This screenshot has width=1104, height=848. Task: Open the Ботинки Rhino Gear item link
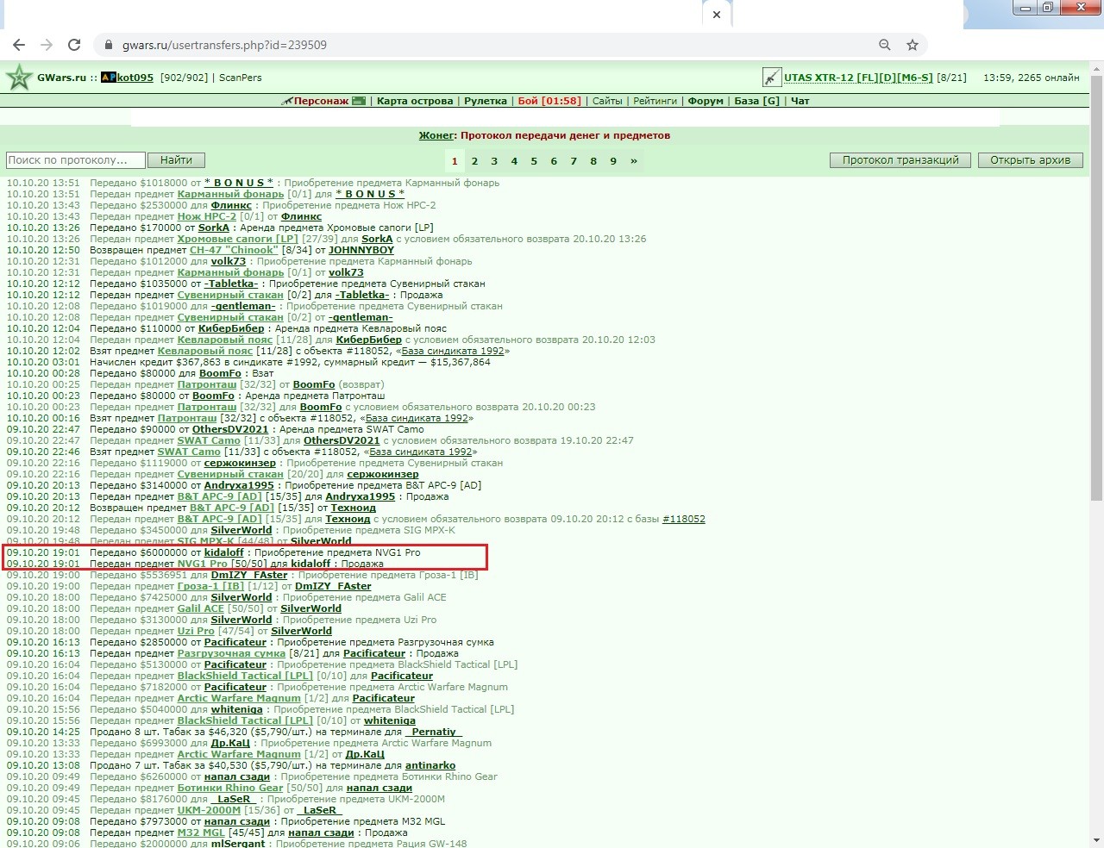tap(230, 788)
